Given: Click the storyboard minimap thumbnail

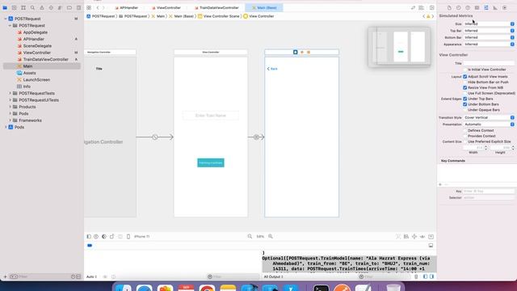Looking at the screenshot, I should pos(399,47).
